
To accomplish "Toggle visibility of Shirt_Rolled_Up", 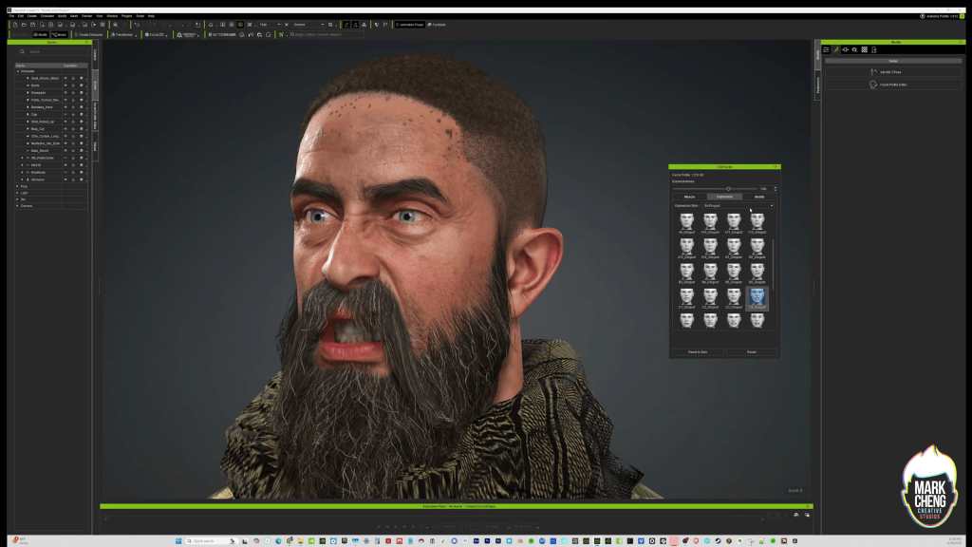I will [x=65, y=122].
